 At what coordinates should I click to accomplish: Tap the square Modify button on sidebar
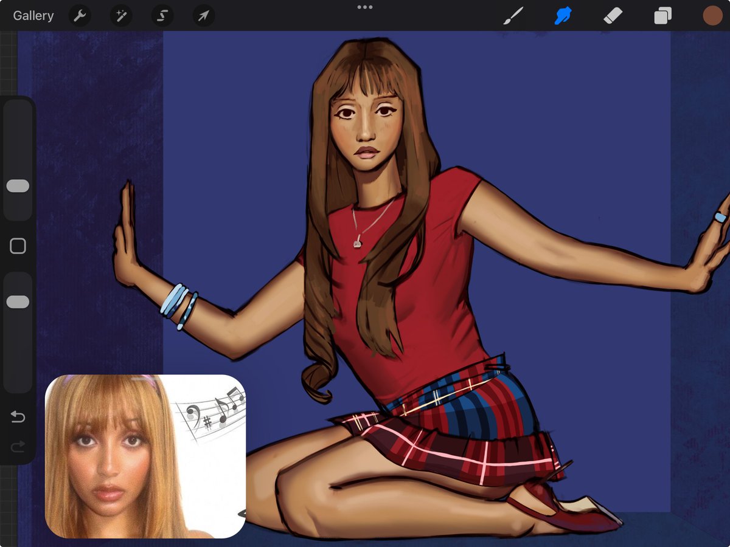tap(18, 246)
